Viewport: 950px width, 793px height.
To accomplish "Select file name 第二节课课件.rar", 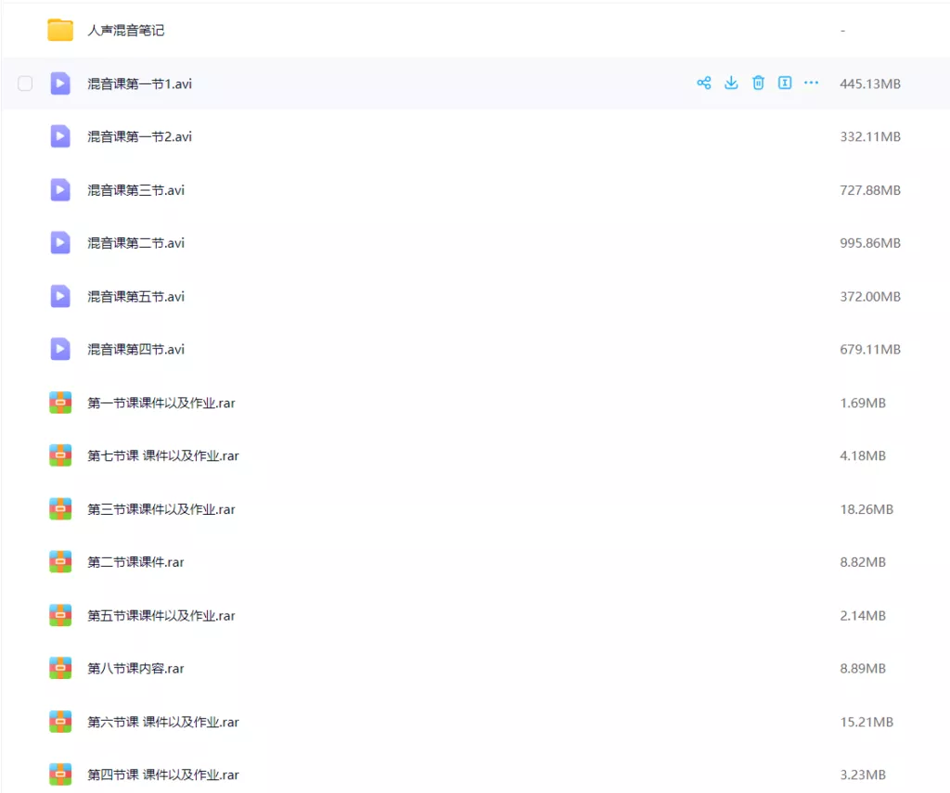I will click(135, 562).
